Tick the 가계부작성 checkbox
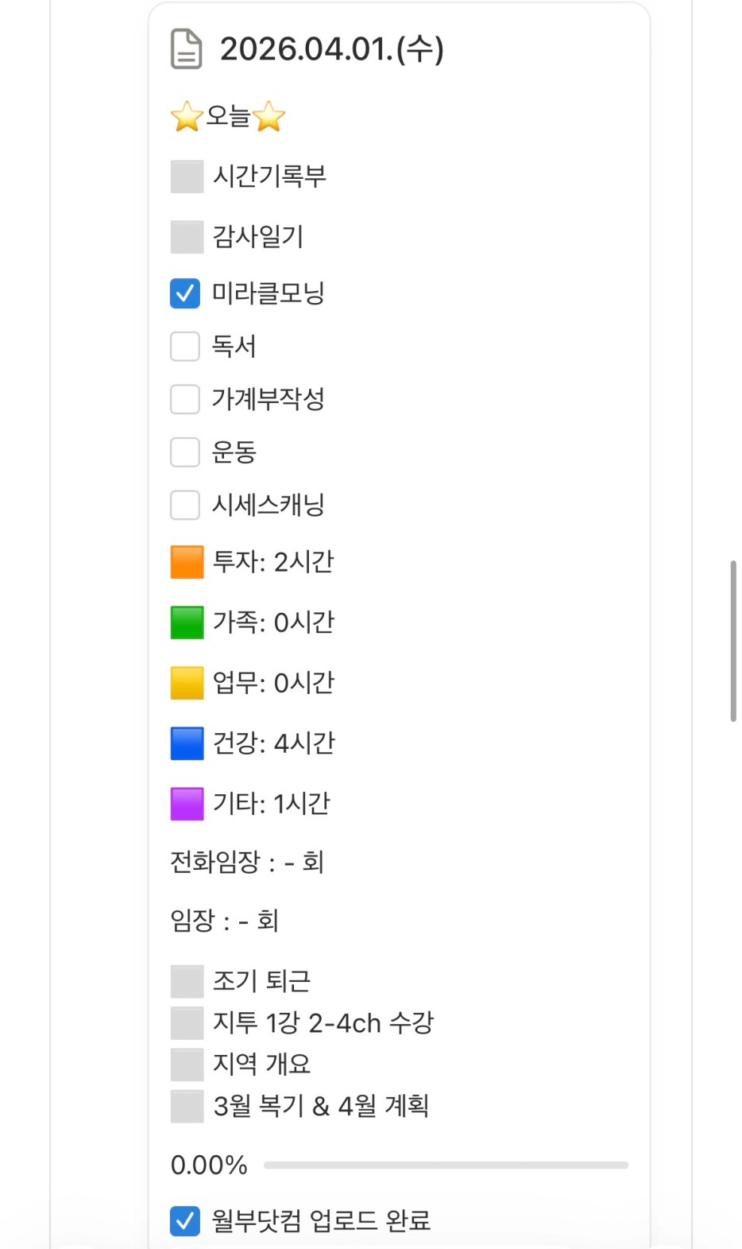This screenshot has height=1249, width=742. 185,399
